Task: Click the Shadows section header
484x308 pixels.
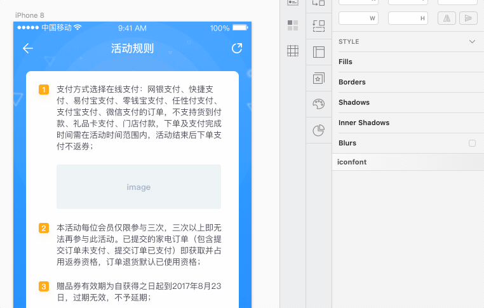Action: pyautogui.click(x=354, y=102)
